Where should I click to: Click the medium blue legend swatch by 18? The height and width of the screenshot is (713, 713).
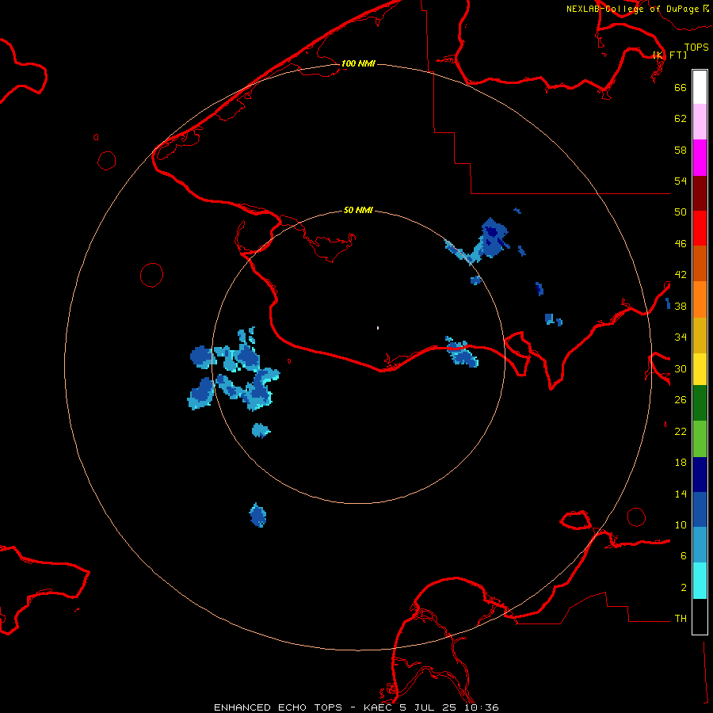click(x=700, y=509)
